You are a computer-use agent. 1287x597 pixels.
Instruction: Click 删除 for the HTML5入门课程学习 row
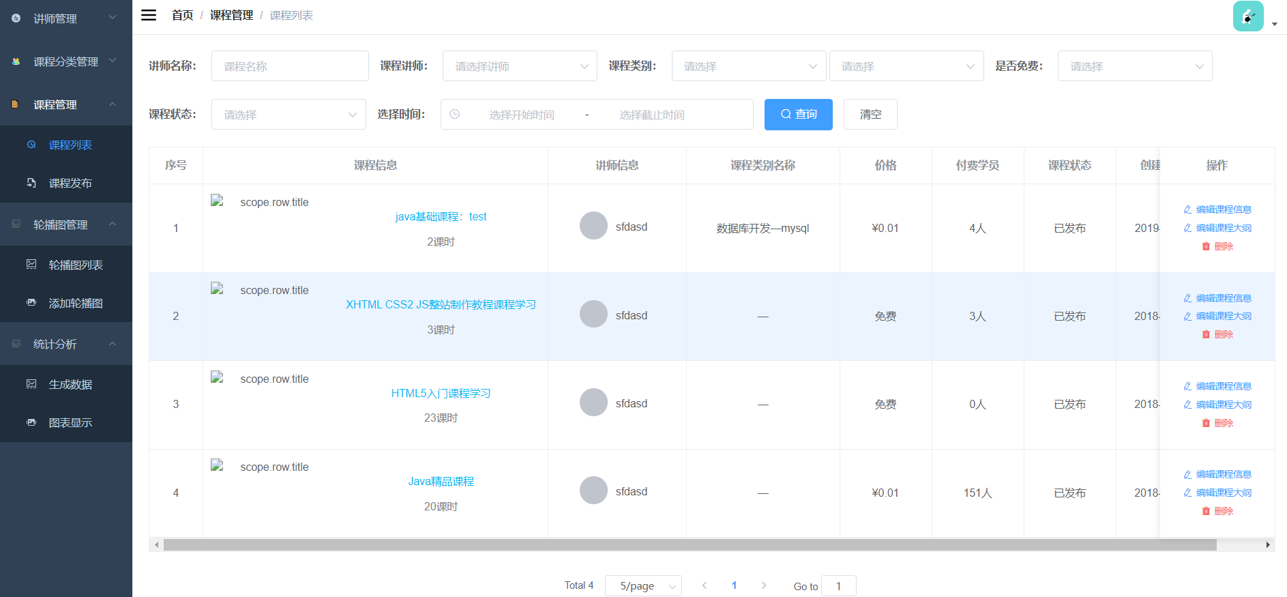(1217, 423)
